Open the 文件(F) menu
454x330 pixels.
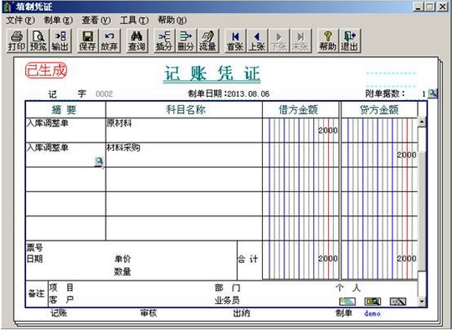pyautogui.click(x=20, y=20)
